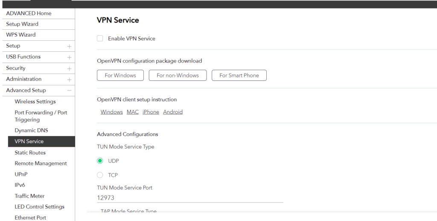The width and height of the screenshot is (437, 221).
Task: Expand the Security section plus icon
Action: coord(69,68)
